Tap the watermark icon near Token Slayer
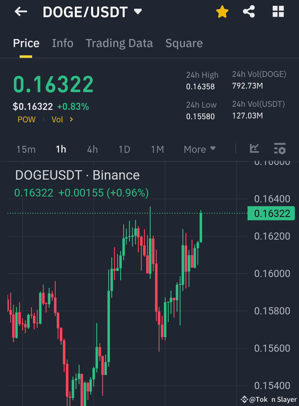The height and width of the screenshot is (406, 299). [244, 399]
